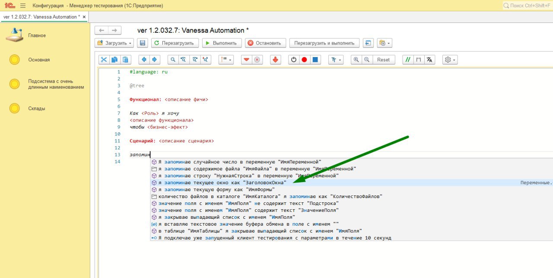Click the magnifier search icon
Image resolution: width=553 pixels, height=278 pixels.
click(173, 60)
